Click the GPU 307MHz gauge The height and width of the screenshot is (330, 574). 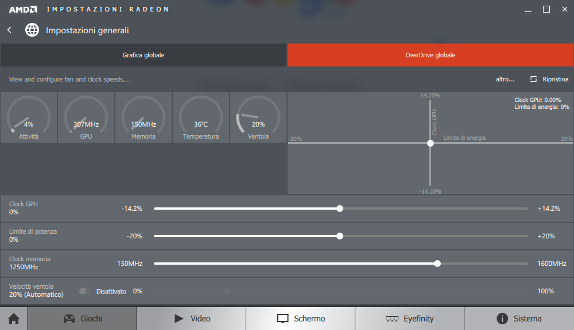coord(86,117)
